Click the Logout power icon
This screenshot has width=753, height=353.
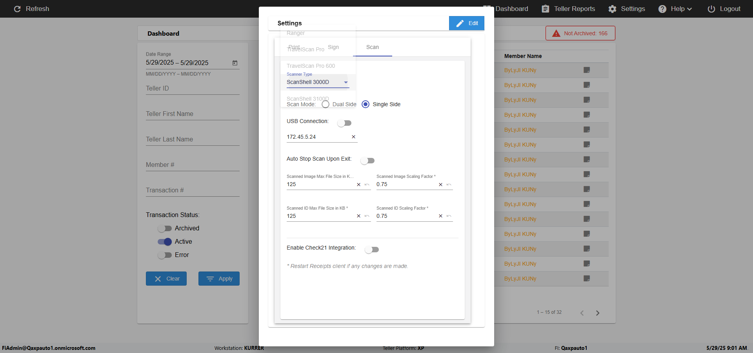click(711, 9)
